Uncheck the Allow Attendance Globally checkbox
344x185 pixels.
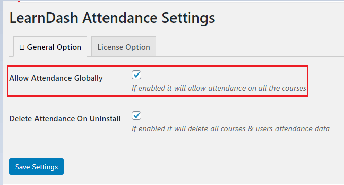[x=136, y=75]
